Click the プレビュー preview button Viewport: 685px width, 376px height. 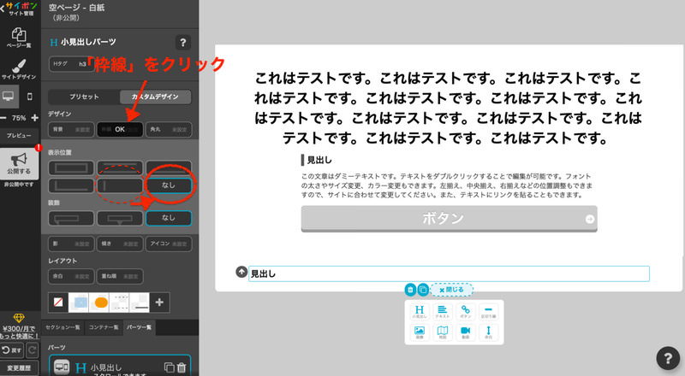pyautogui.click(x=19, y=136)
